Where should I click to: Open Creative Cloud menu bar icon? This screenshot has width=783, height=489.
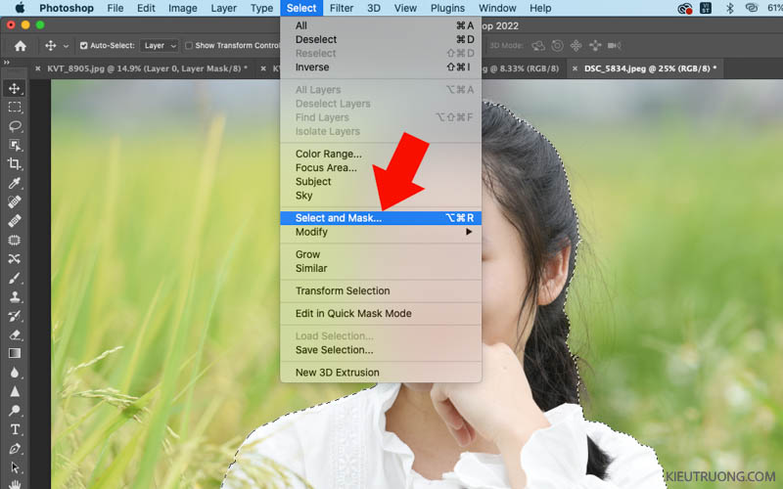click(684, 8)
